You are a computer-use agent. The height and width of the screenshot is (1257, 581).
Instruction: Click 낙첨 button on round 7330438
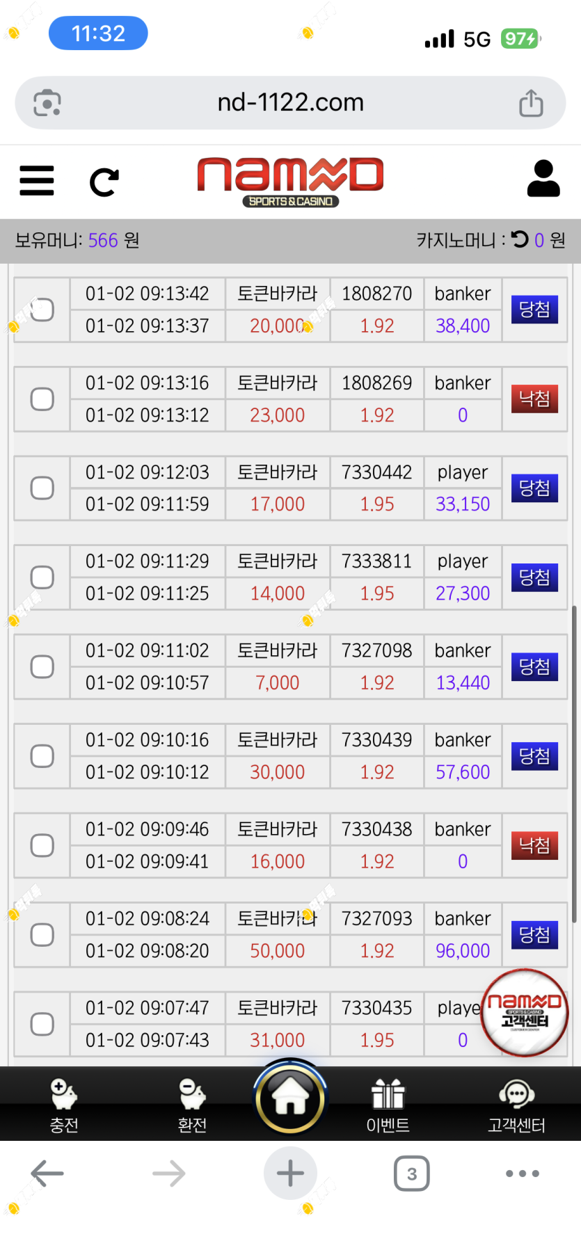click(534, 845)
